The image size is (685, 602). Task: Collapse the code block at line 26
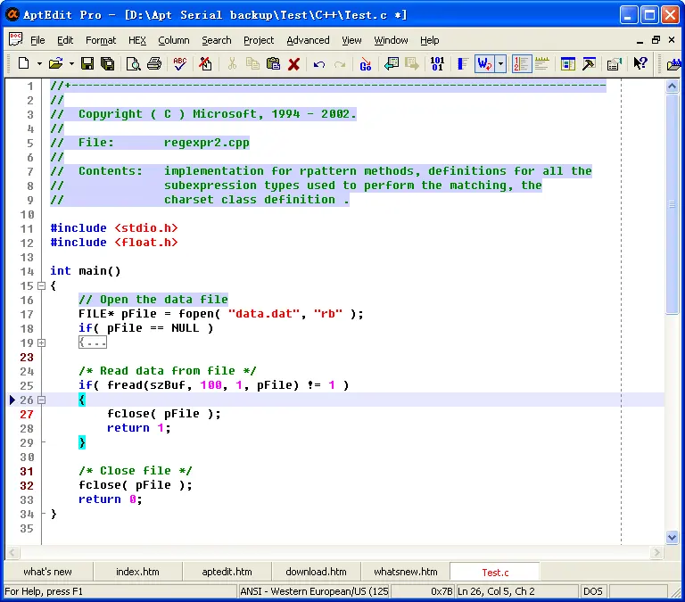pyautogui.click(x=41, y=400)
